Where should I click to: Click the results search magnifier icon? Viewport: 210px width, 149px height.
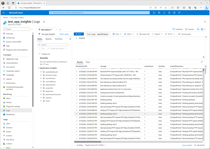click(x=202, y=62)
